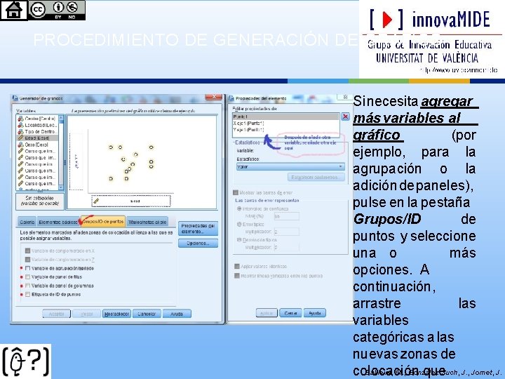Viewport: 505px width, 379px height.
Task: Select the nominal icon of Localidad variable
Action: [x=20, y=125]
